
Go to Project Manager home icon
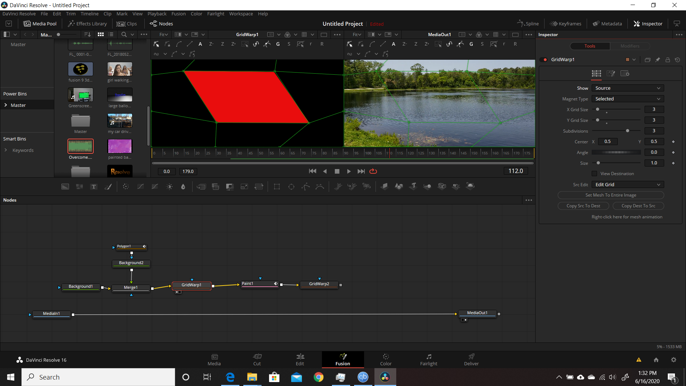click(x=656, y=360)
